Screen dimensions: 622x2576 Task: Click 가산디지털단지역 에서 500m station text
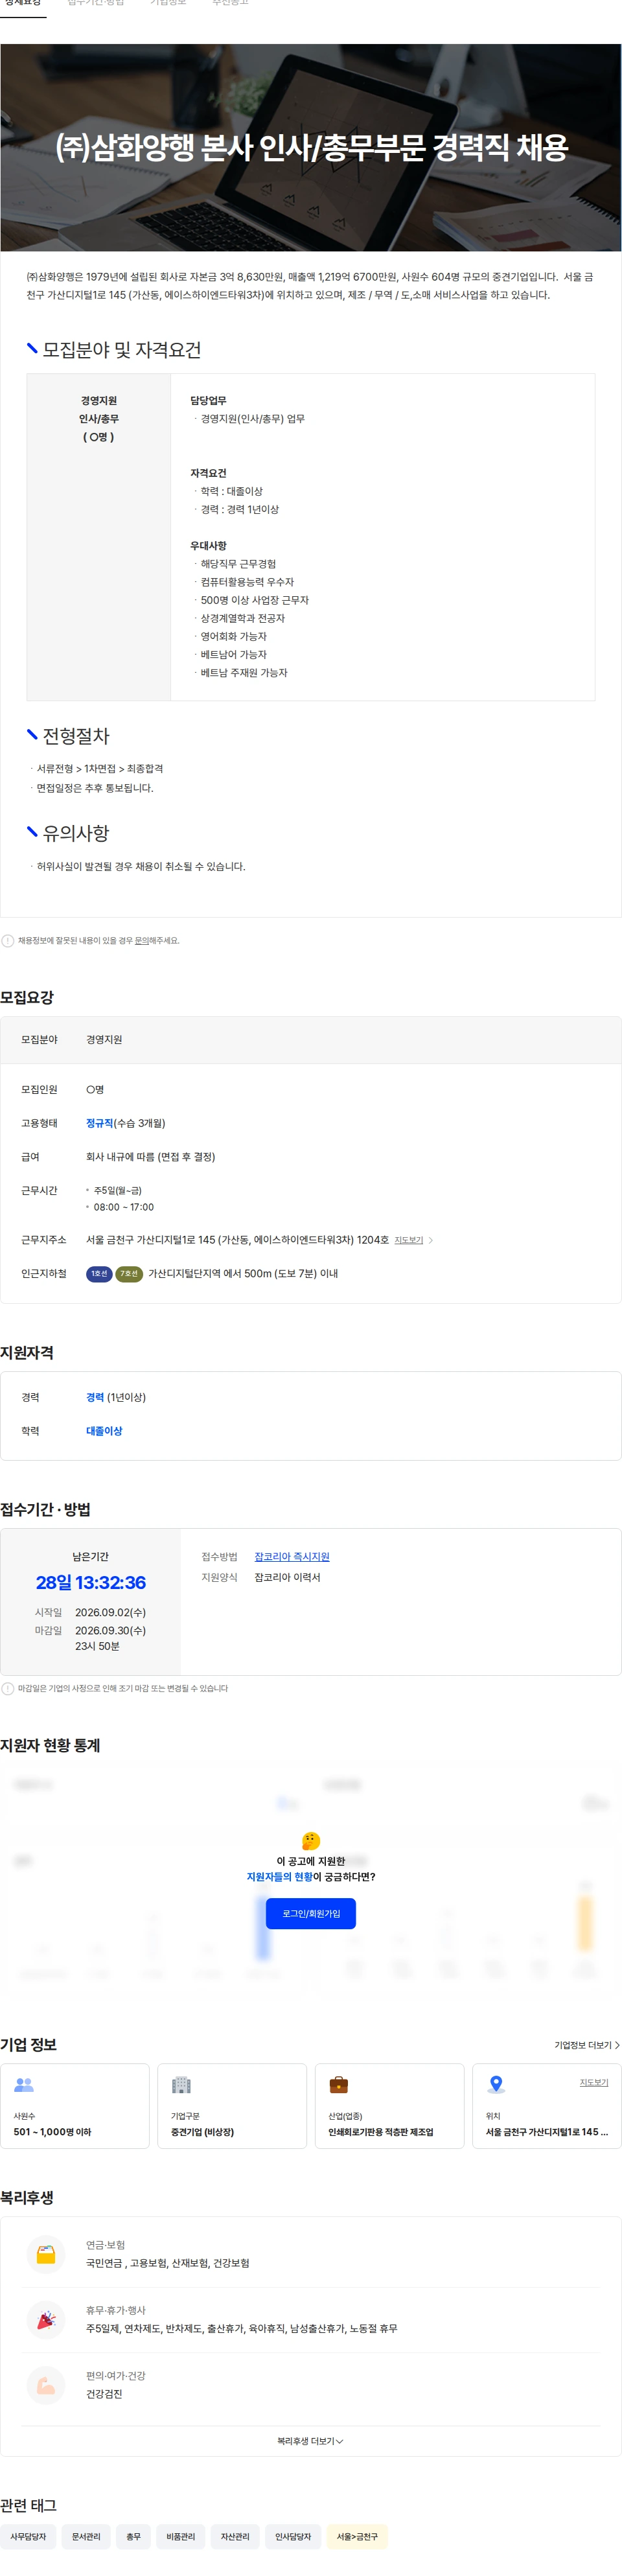click(243, 1273)
